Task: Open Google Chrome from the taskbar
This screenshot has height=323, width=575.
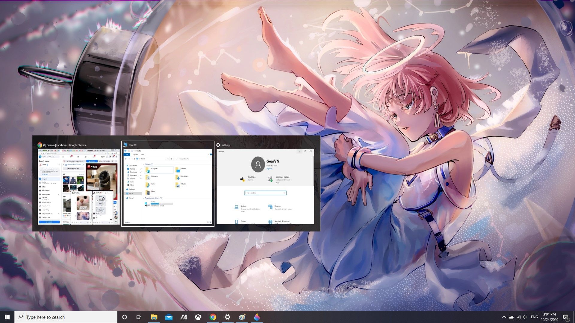Action: click(x=213, y=317)
